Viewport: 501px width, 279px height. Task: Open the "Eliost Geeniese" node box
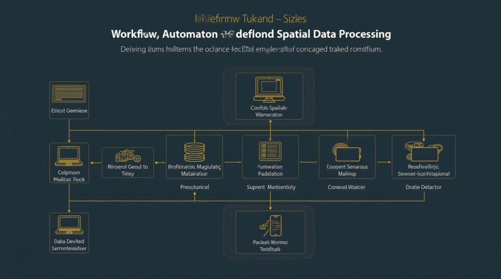[68, 100]
